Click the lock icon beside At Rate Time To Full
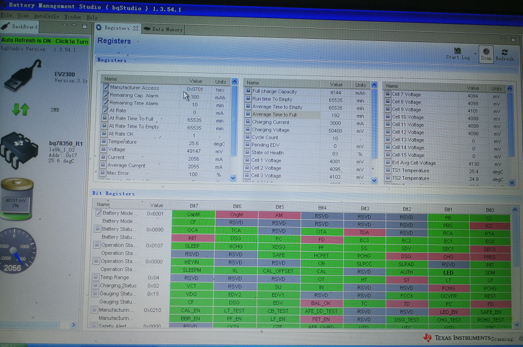The image size is (523, 347). (x=104, y=118)
